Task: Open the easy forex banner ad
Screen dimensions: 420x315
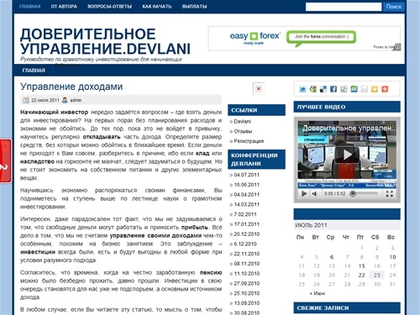Action: (304, 39)
